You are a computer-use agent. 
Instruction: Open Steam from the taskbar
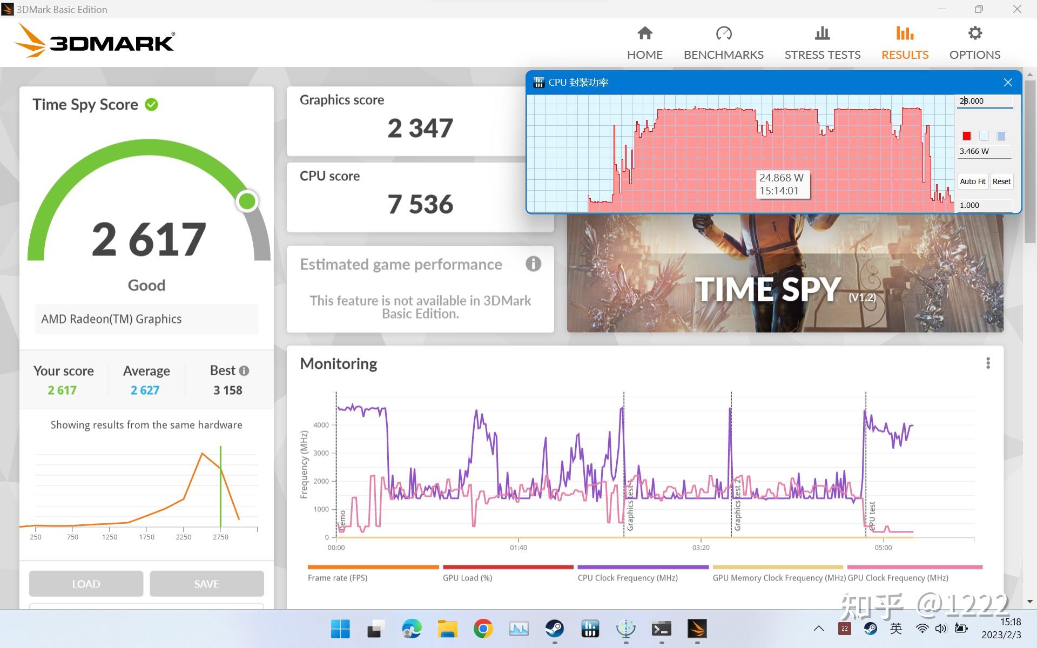pos(554,629)
